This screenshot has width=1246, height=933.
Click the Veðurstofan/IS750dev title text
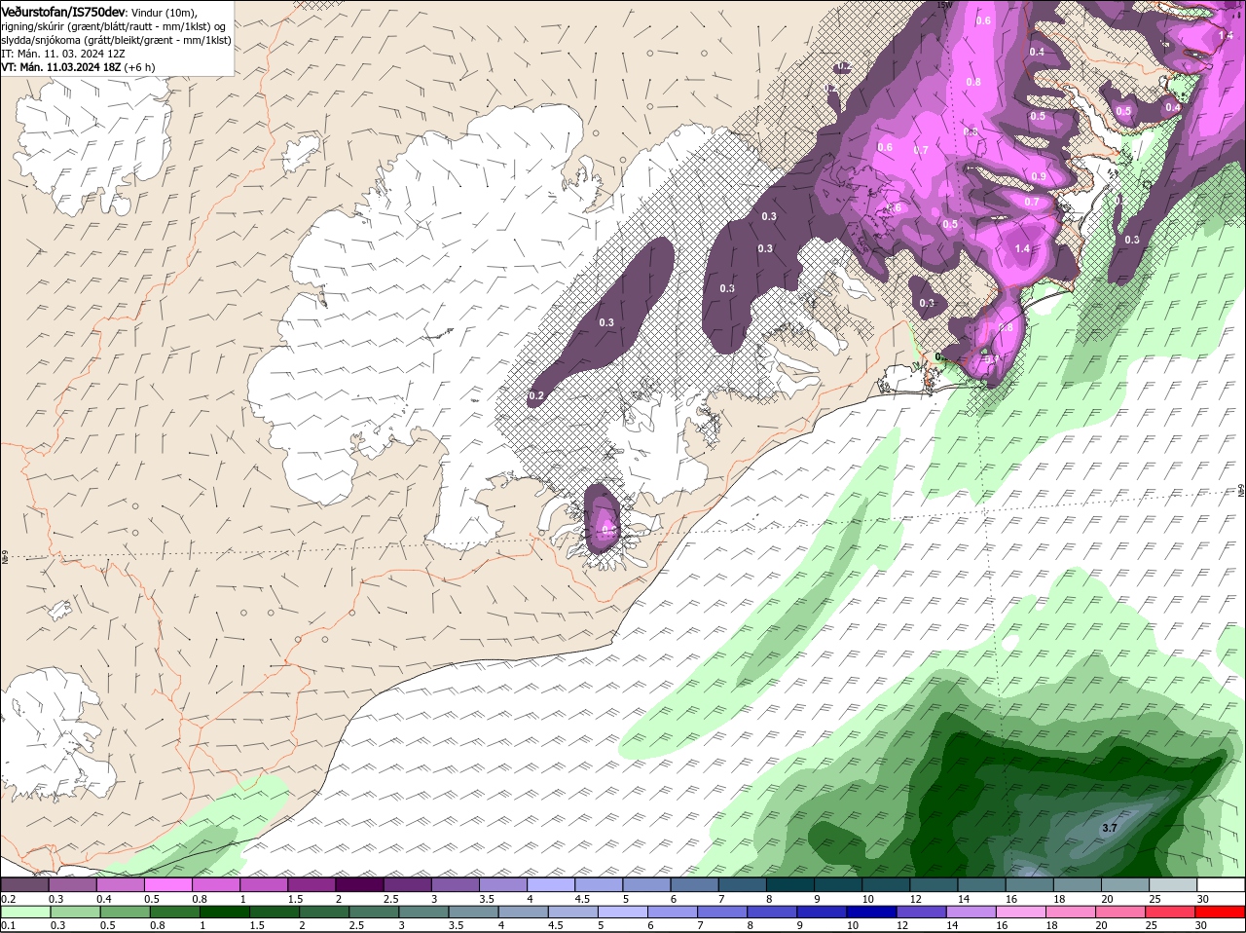tap(63, 11)
